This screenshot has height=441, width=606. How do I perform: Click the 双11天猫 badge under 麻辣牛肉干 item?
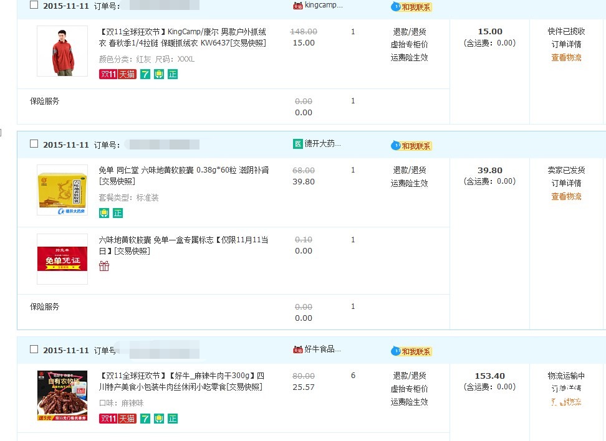coord(117,419)
